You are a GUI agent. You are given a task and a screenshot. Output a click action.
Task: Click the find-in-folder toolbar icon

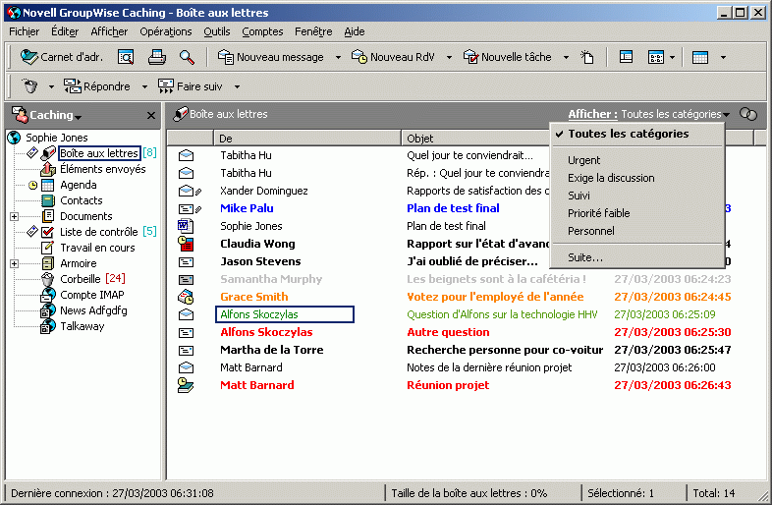(x=126, y=57)
